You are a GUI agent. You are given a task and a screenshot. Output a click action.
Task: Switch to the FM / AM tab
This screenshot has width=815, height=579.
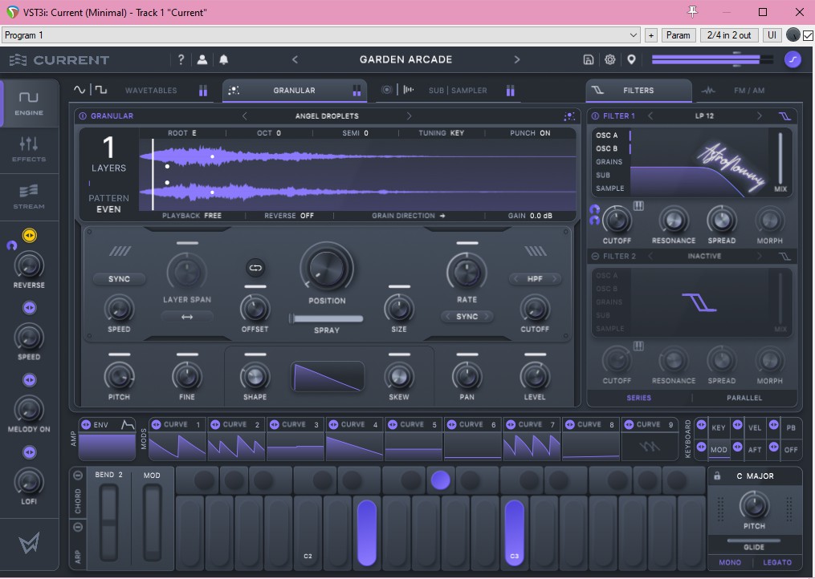coord(749,91)
